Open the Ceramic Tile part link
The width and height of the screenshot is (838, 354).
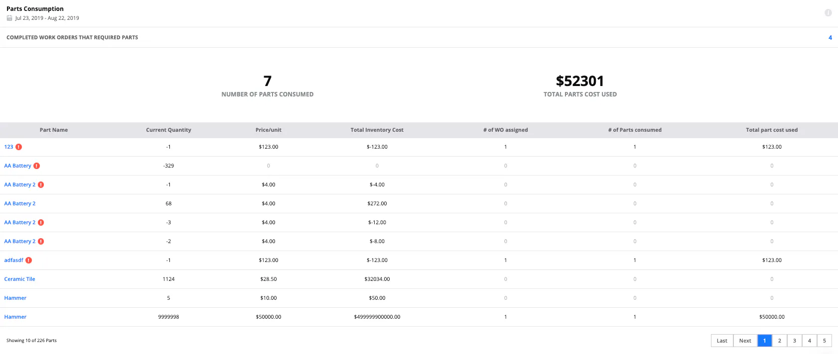click(19, 279)
